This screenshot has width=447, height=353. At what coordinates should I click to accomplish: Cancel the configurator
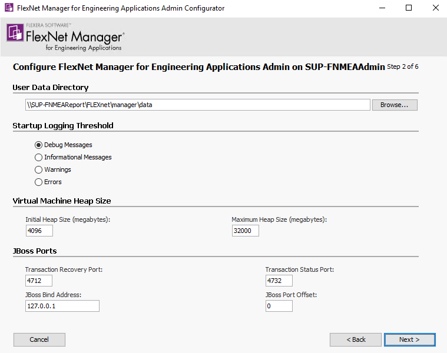(39, 339)
